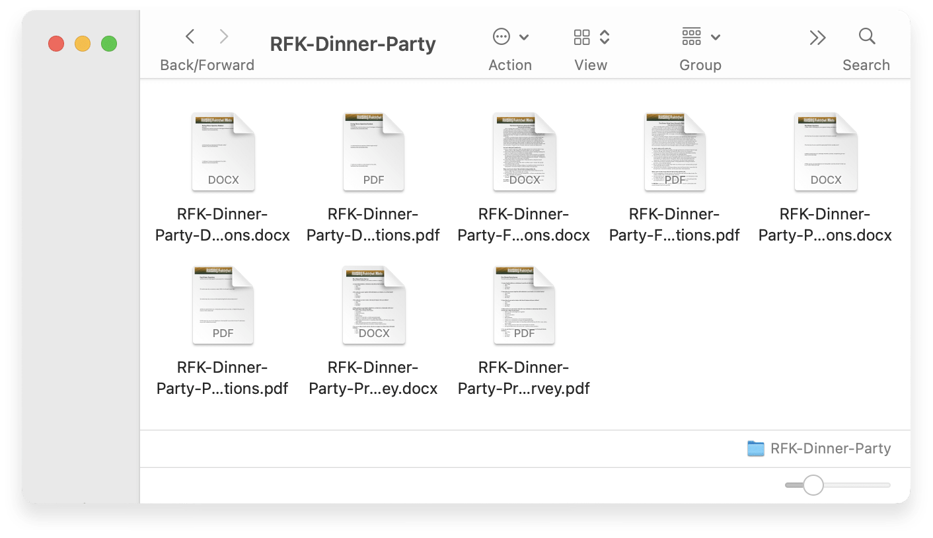This screenshot has width=933, height=538.
Task: Maximize the window with green button
Action: coord(109,44)
